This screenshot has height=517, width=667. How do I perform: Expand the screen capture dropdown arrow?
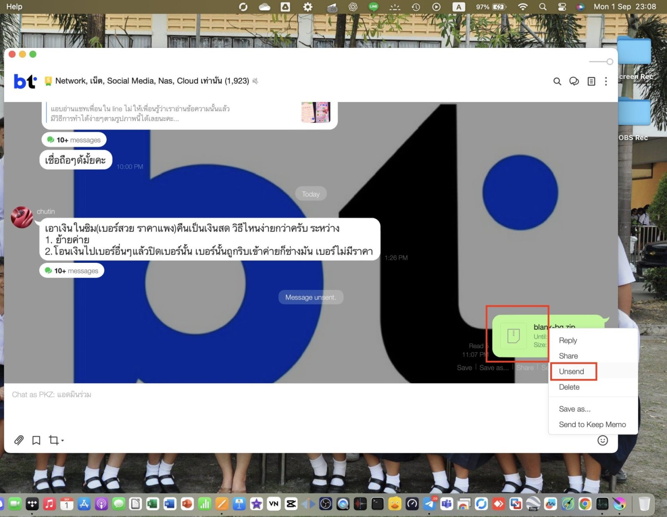tap(63, 440)
